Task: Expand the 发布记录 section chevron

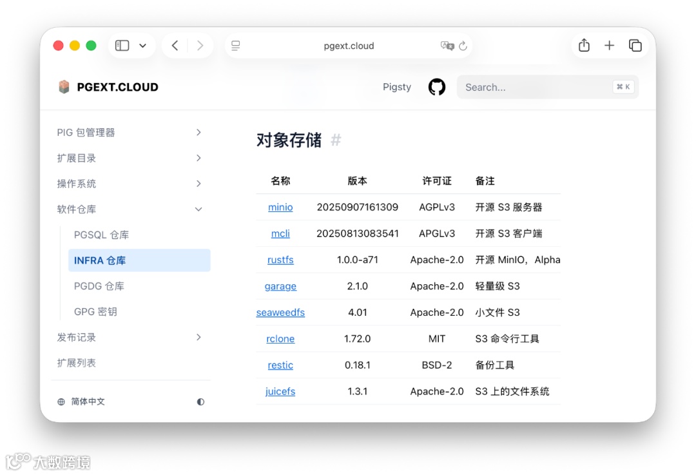Action: point(198,337)
